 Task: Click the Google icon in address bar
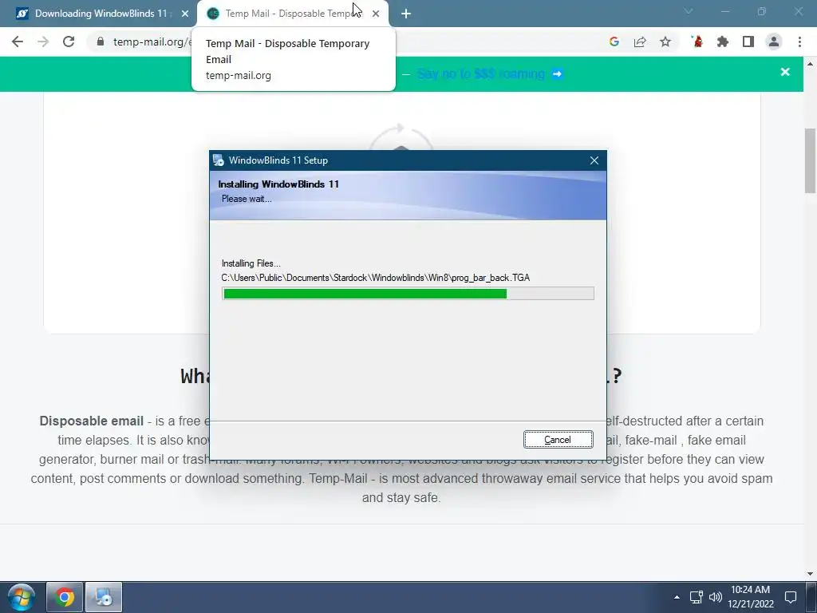614,42
